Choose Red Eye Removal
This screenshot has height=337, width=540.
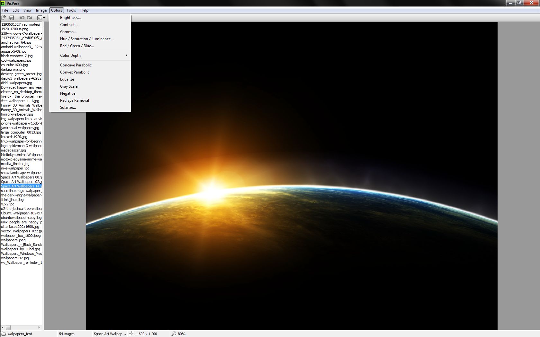point(90,100)
